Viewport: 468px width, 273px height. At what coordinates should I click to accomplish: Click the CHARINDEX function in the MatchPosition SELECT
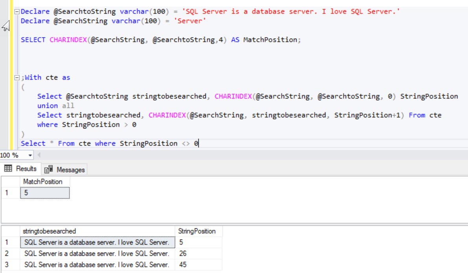pos(68,40)
